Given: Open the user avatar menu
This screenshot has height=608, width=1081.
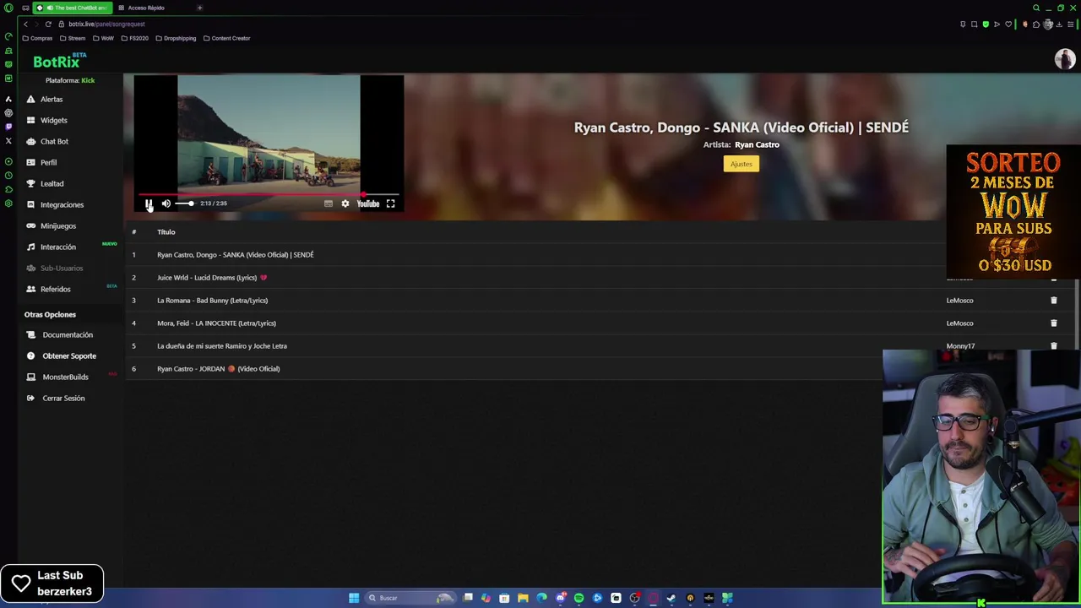Looking at the screenshot, I should point(1064,59).
